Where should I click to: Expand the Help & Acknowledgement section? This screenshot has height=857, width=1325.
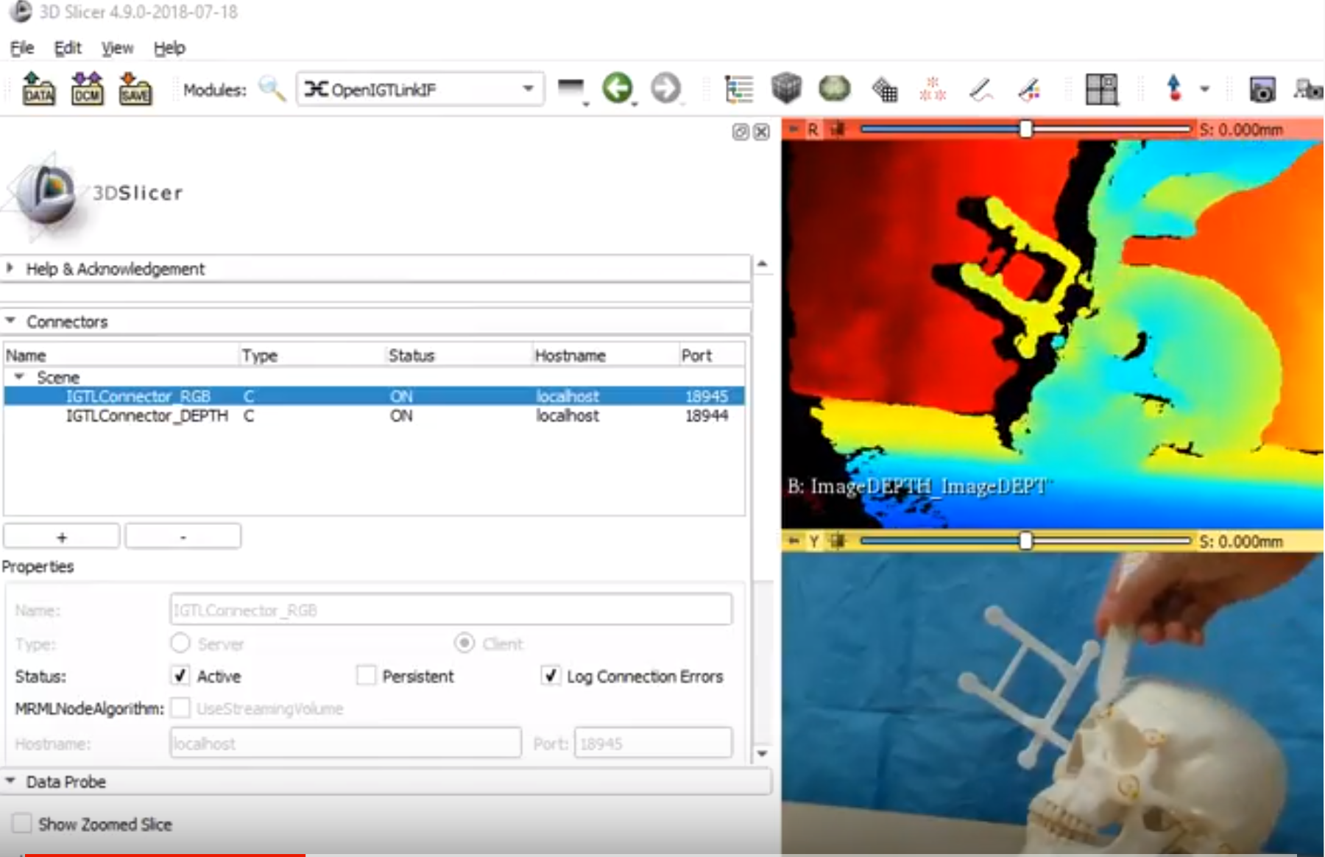10,269
